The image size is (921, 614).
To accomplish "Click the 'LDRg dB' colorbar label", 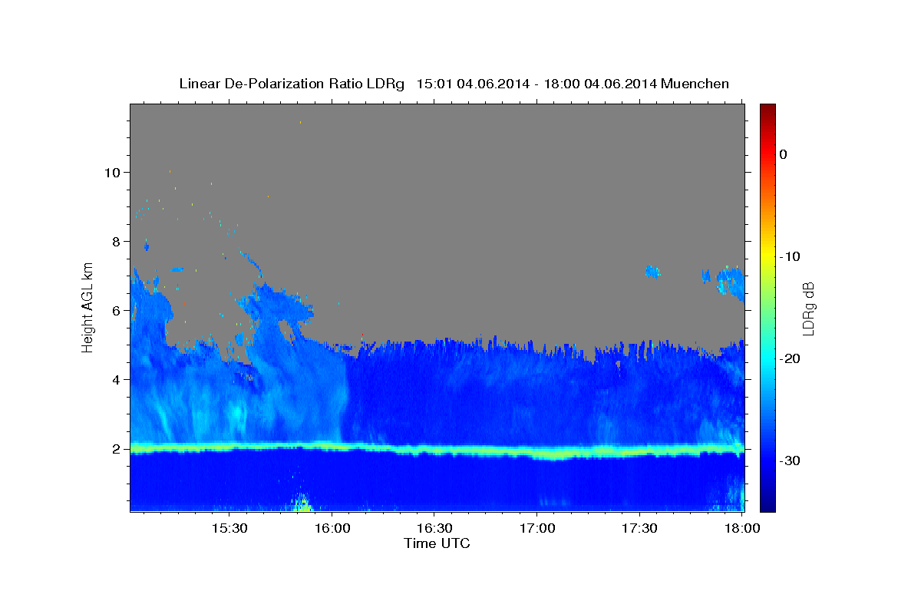I will (808, 308).
